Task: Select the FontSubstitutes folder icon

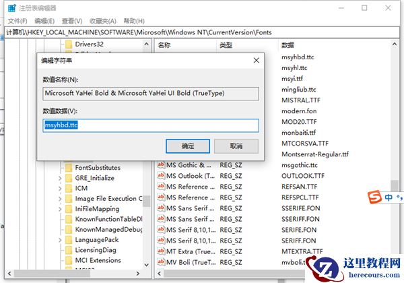Action: click(x=69, y=168)
